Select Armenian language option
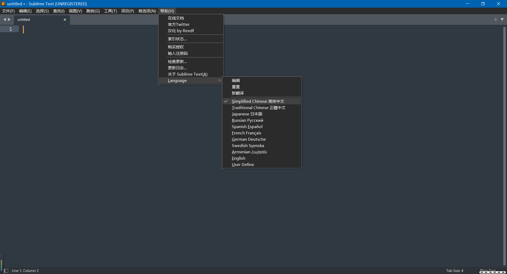 262,152
